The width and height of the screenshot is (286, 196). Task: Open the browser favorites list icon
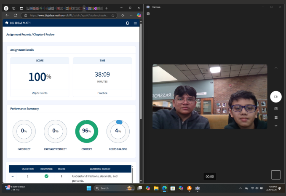tap(123, 16)
